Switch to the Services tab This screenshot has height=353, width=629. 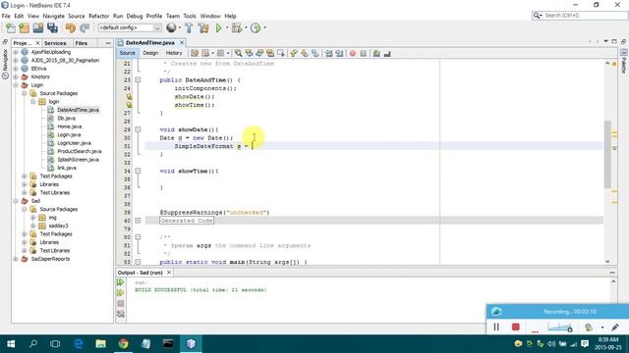tap(55, 43)
